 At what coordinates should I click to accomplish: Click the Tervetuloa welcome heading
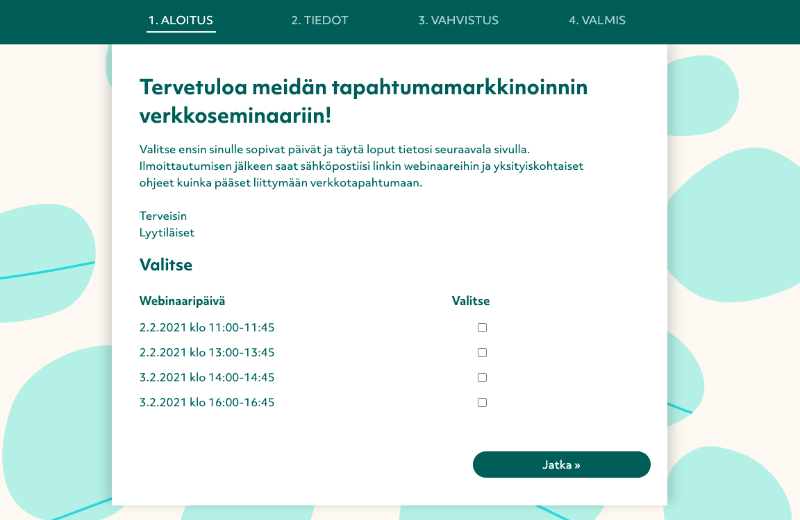tap(363, 101)
